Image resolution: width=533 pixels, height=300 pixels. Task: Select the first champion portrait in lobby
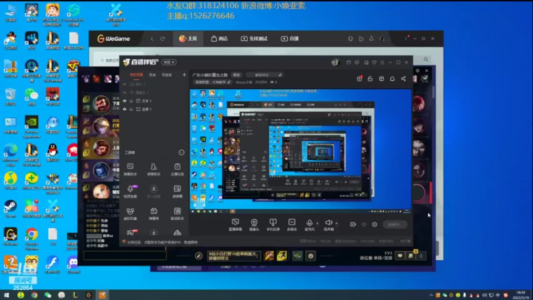[101, 104]
